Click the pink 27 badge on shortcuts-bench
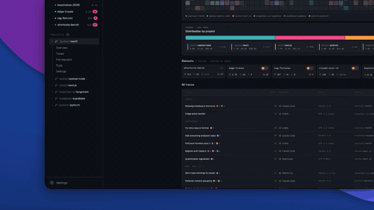This screenshot has width=374, height=210. pos(95,24)
